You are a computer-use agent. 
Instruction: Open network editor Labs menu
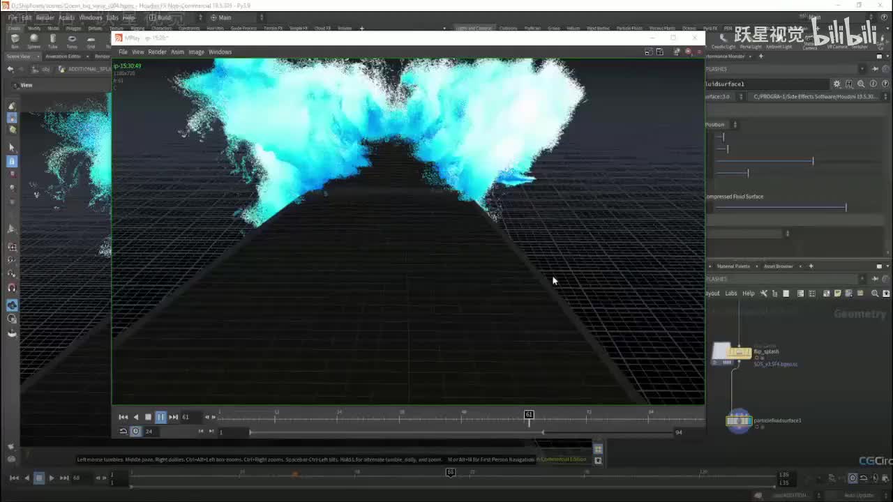(730, 294)
